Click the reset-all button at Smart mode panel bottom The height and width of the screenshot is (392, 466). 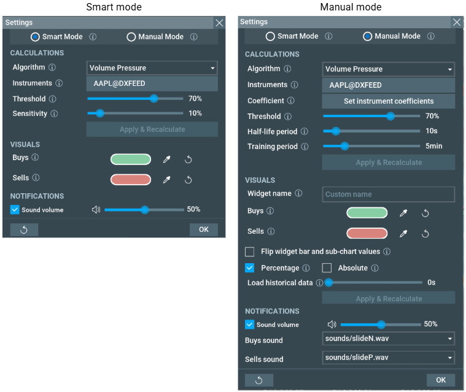[x=24, y=230]
